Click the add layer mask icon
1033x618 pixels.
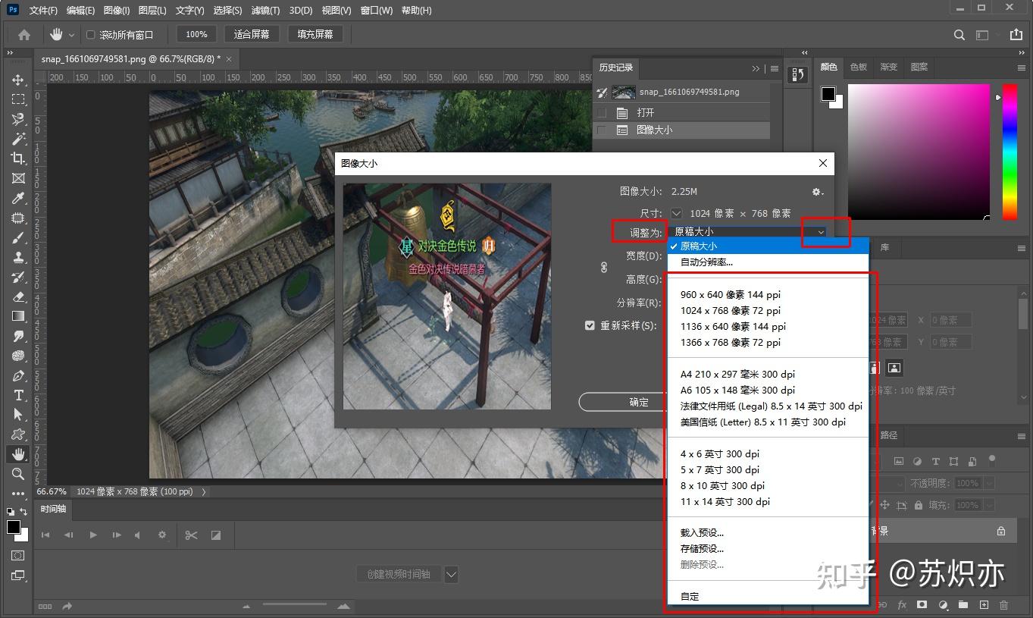[x=922, y=604]
